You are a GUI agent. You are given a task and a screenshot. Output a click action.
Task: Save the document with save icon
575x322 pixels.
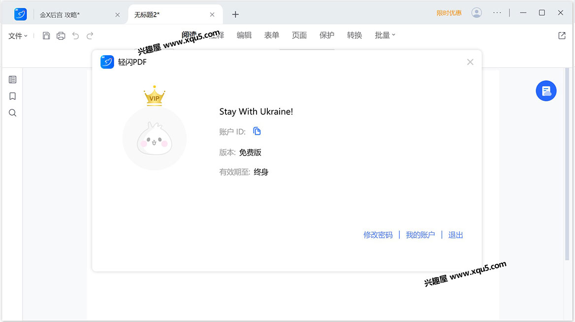click(x=46, y=35)
